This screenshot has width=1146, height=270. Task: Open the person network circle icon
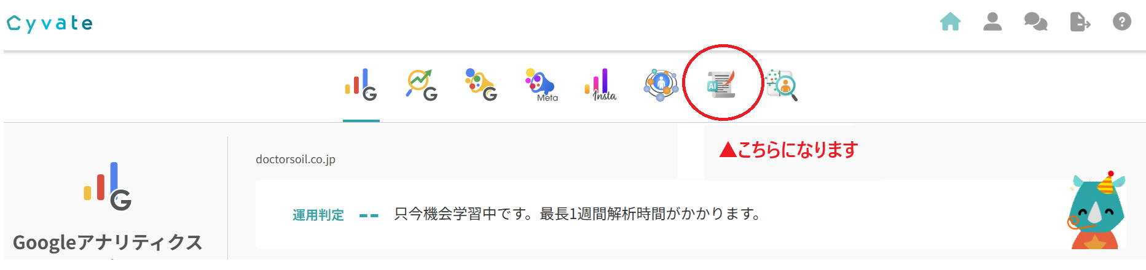click(661, 85)
